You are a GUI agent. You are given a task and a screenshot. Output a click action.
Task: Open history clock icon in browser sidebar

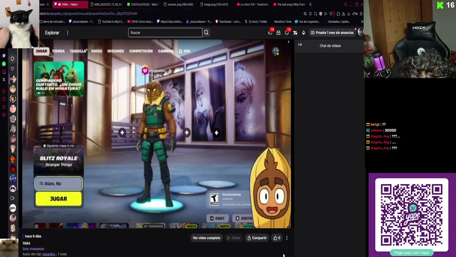click(x=4, y=99)
